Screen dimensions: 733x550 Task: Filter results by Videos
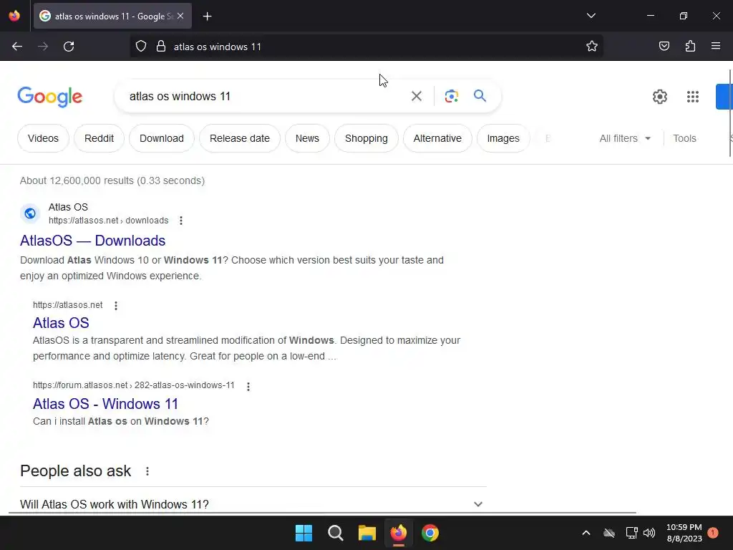tap(43, 138)
